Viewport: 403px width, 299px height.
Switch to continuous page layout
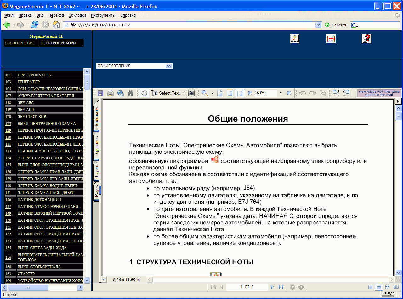(x=379, y=287)
